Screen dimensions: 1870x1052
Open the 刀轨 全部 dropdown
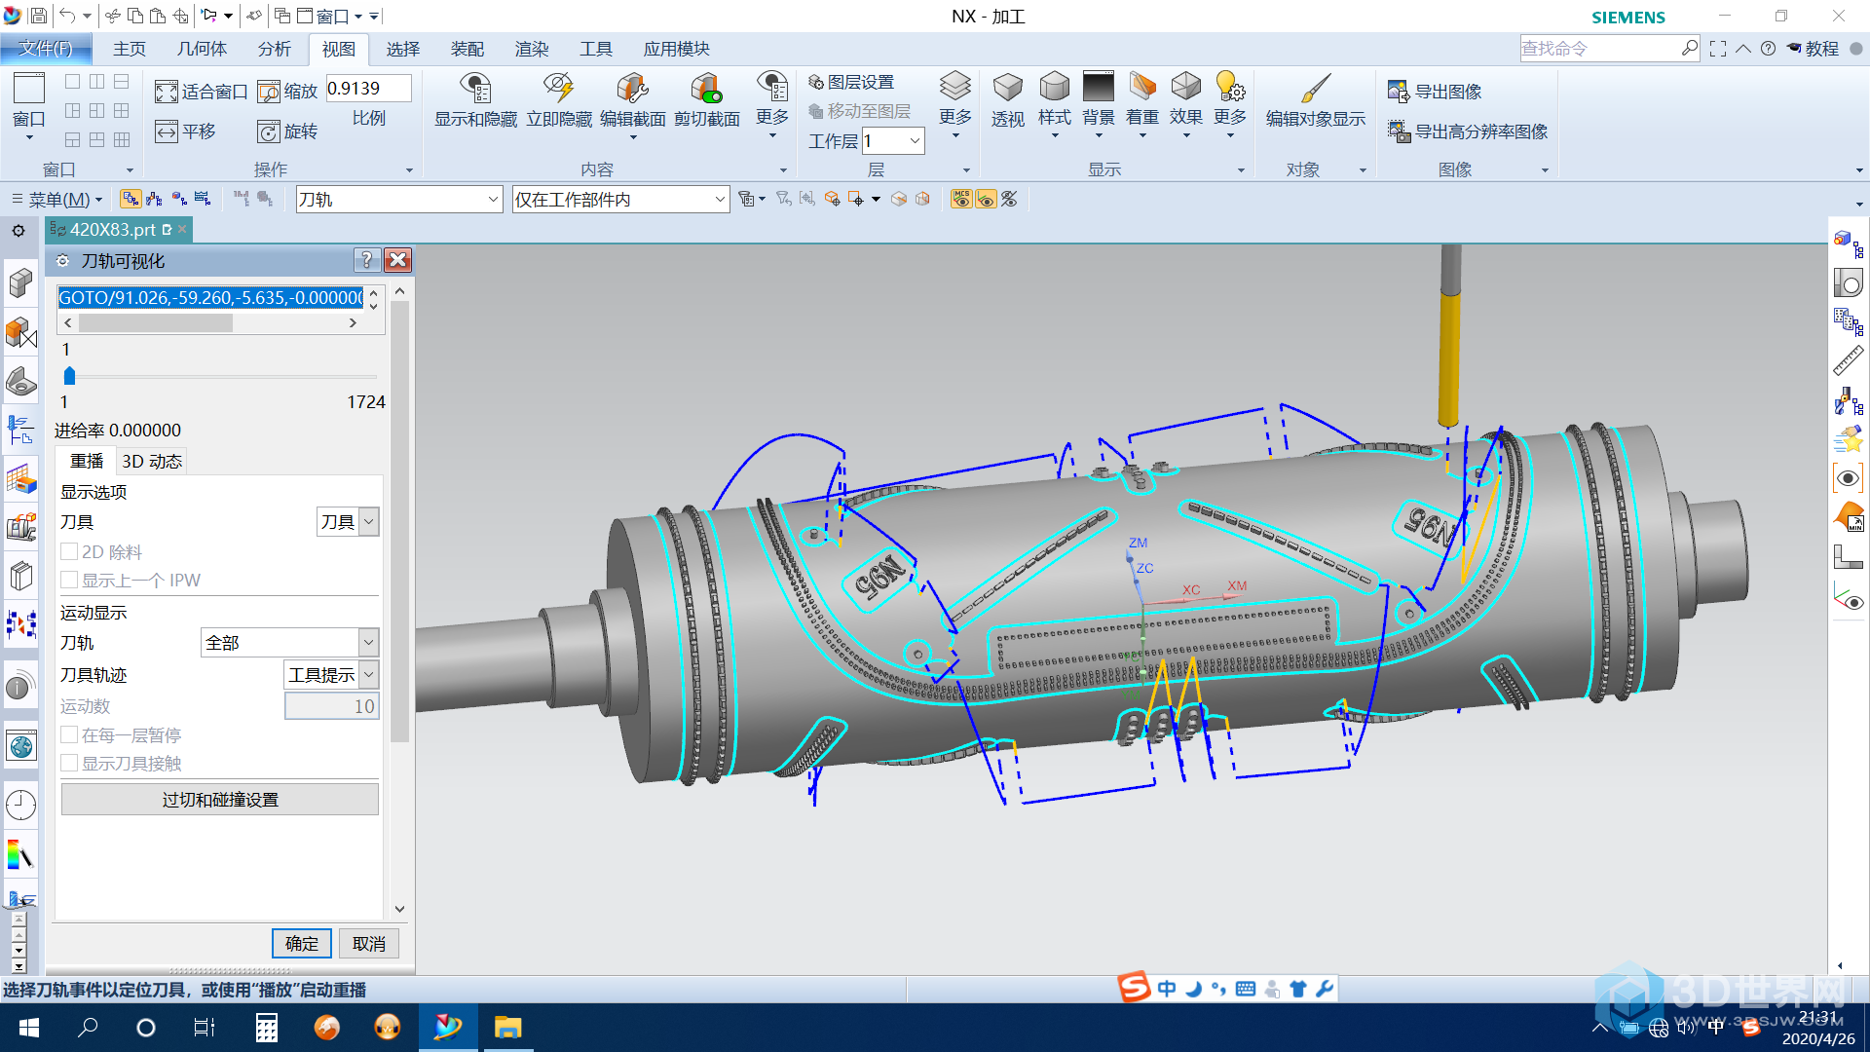pos(289,643)
